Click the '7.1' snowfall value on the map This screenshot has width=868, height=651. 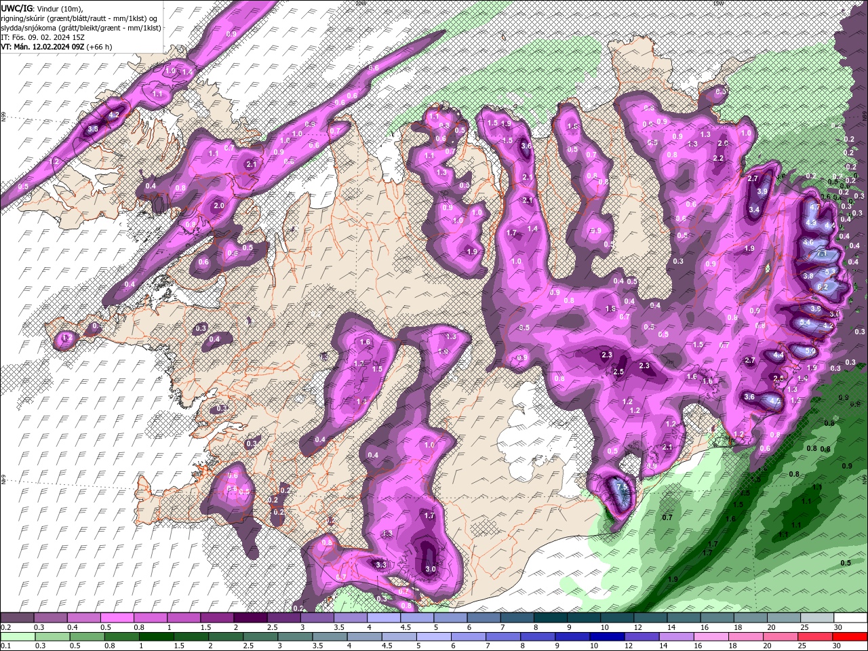pyautogui.click(x=821, y=253)
